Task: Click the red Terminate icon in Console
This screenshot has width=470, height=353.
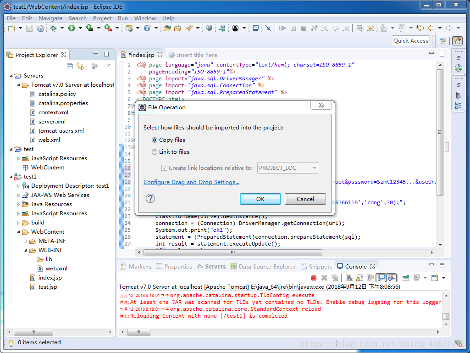Action: (x=314, y=278)
